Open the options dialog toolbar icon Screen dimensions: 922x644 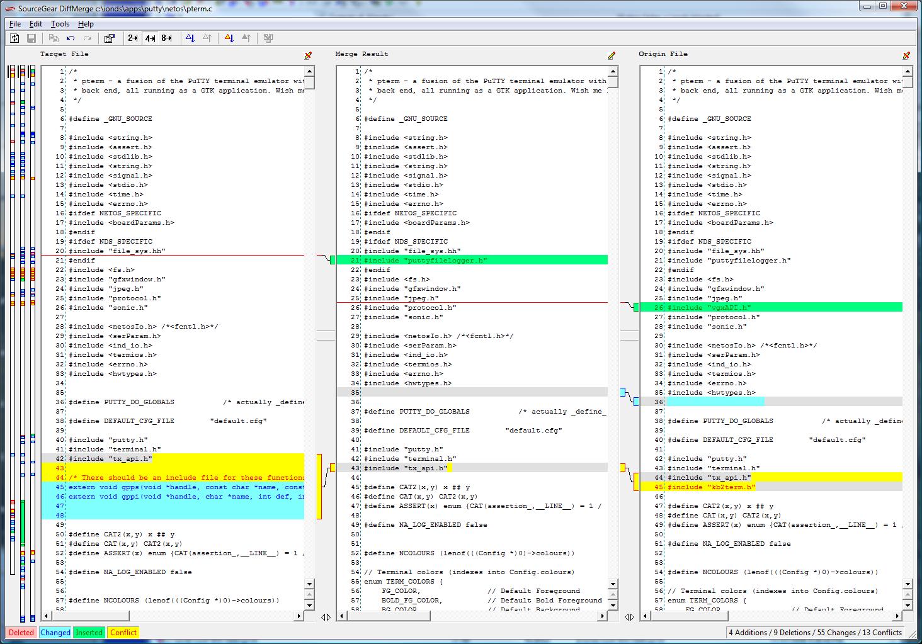(x=109, y=38)
